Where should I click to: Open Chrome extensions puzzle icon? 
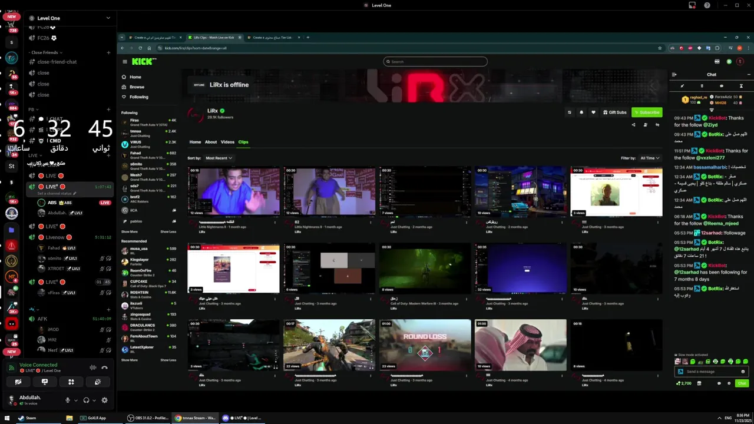(x=717, y=48)
